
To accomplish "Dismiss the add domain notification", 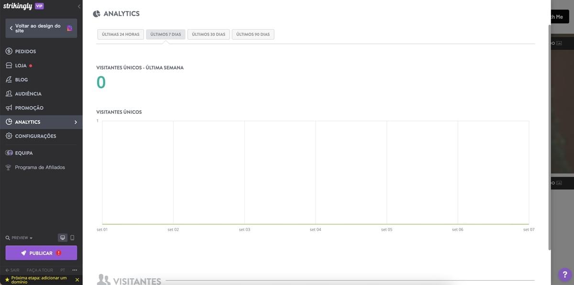I will [77, 280].
